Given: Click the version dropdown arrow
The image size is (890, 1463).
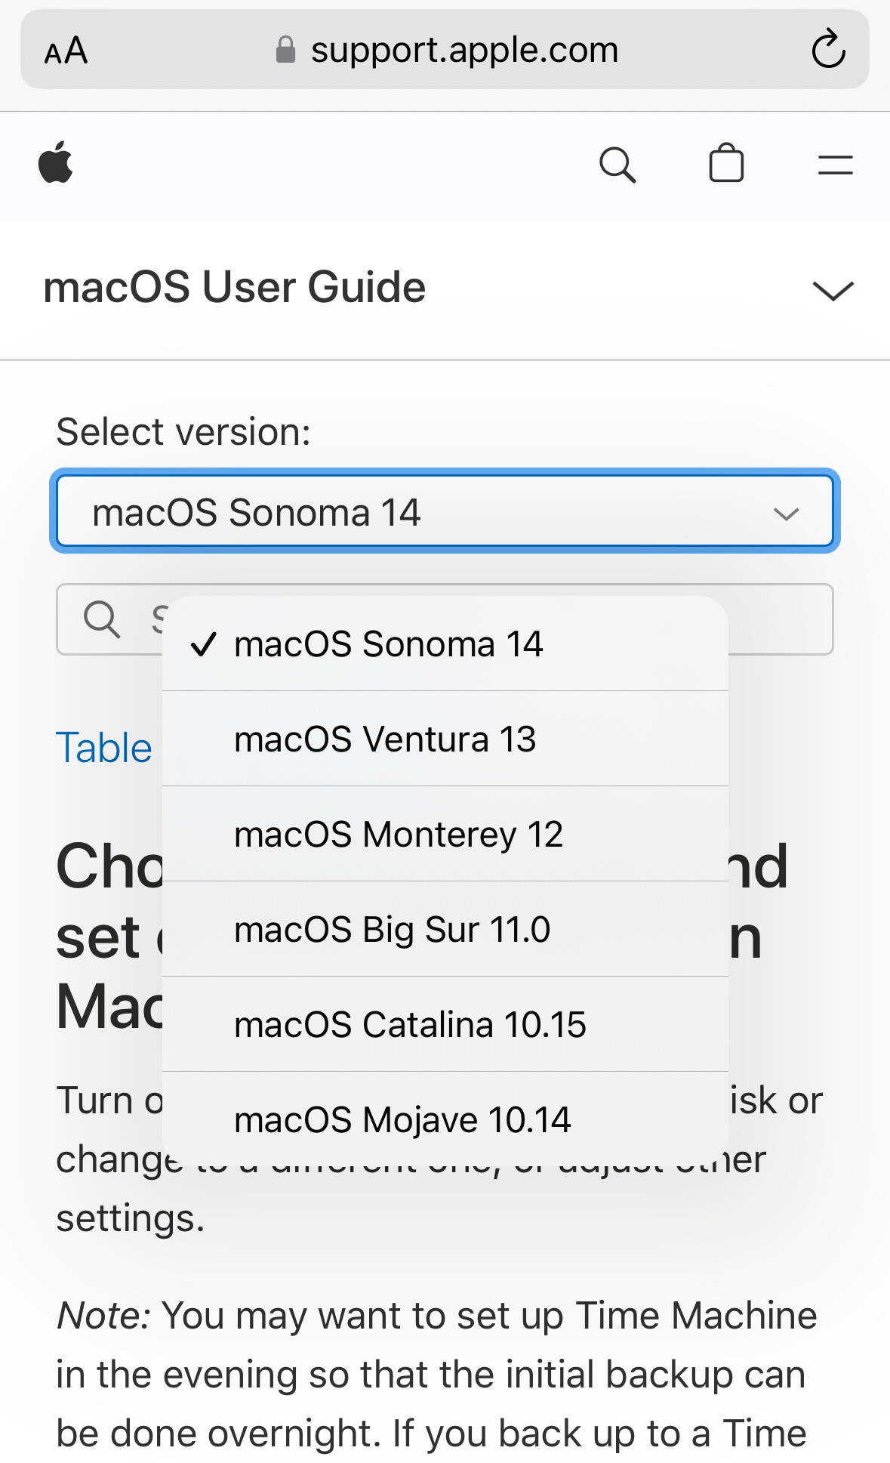Looking at the screenshot, I should click(x=786, y=514).
